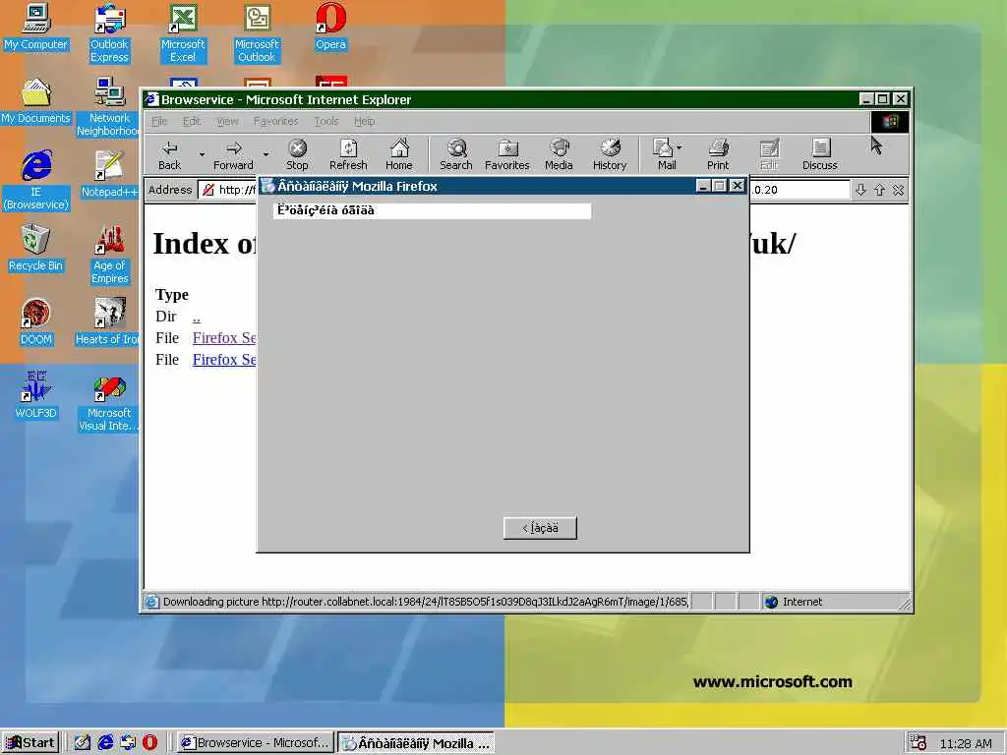This screenshot has width=1007, height=755.
Task: Click the crossed icon at address bar end
Action: coord(899,190)
